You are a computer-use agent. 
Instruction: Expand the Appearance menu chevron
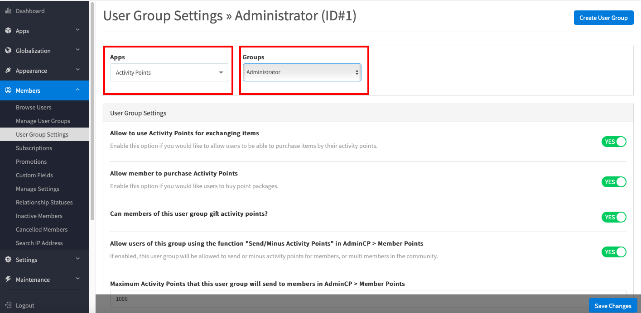click(77, 70)
